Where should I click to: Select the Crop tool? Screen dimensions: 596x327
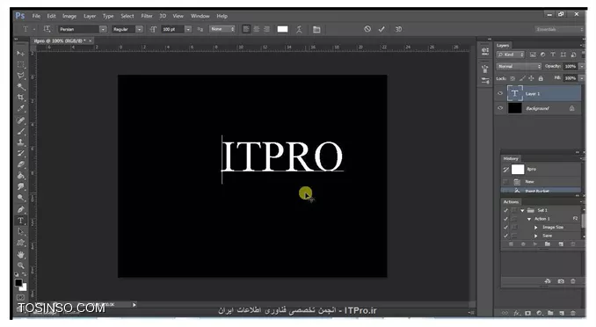(20, 98)
